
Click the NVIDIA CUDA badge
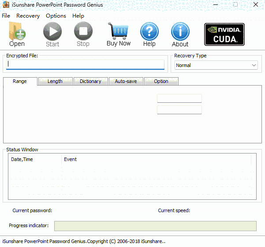click(x=224, y=34)
